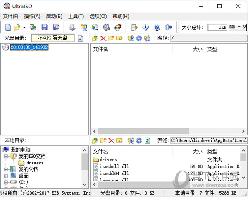The width and height of the screenshot is (248, 197).
Task: Click the 不可引导光盘 boot type button
Action: [53, 38]
